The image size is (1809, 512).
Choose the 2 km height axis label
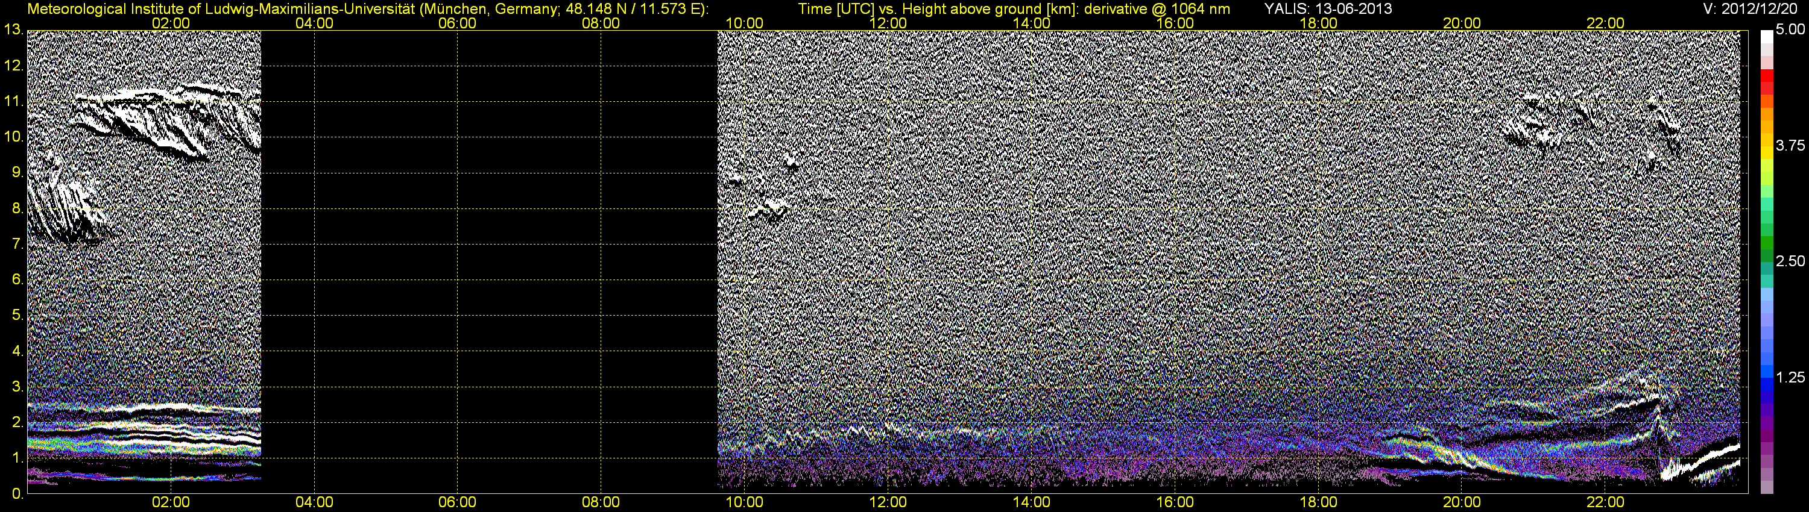pyautogui.click(x=17, y=422)
